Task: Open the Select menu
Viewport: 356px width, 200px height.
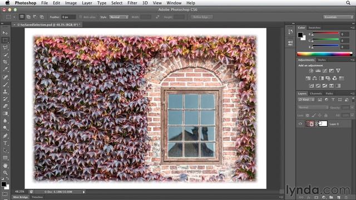Action: point(117,3)
